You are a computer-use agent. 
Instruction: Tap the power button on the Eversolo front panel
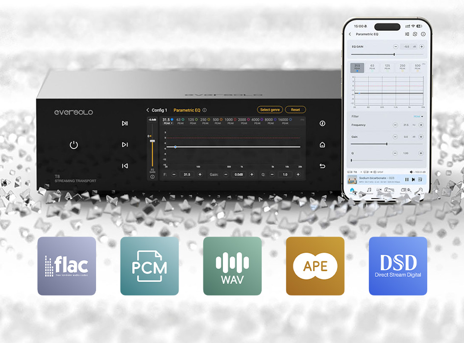point(73,145)
